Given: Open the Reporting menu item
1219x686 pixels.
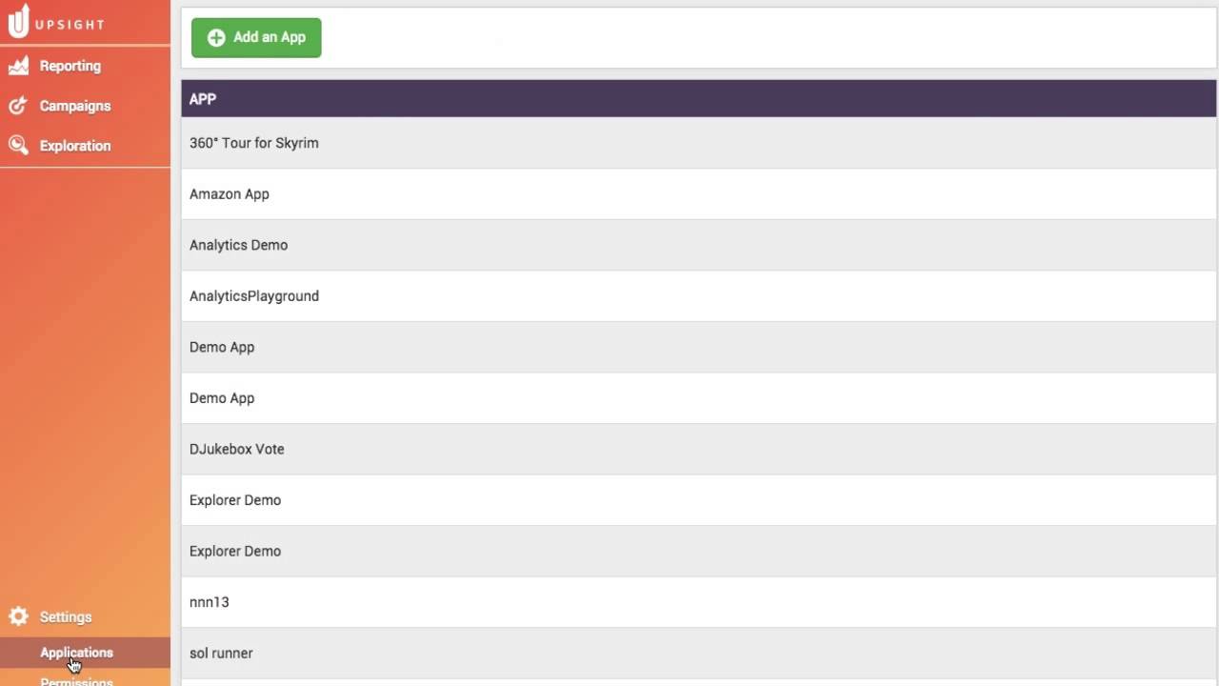Looking at the screenshot, I should [70, 66].
